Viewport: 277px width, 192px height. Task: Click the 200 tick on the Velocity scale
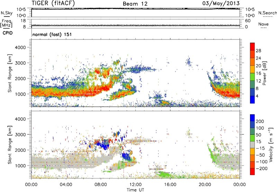[x=260, y=121]
